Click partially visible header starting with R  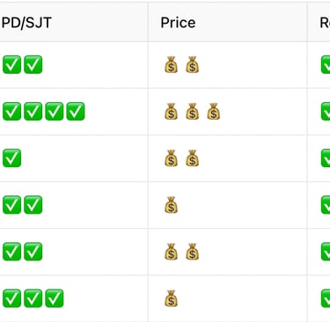click(x=325, y=23)
